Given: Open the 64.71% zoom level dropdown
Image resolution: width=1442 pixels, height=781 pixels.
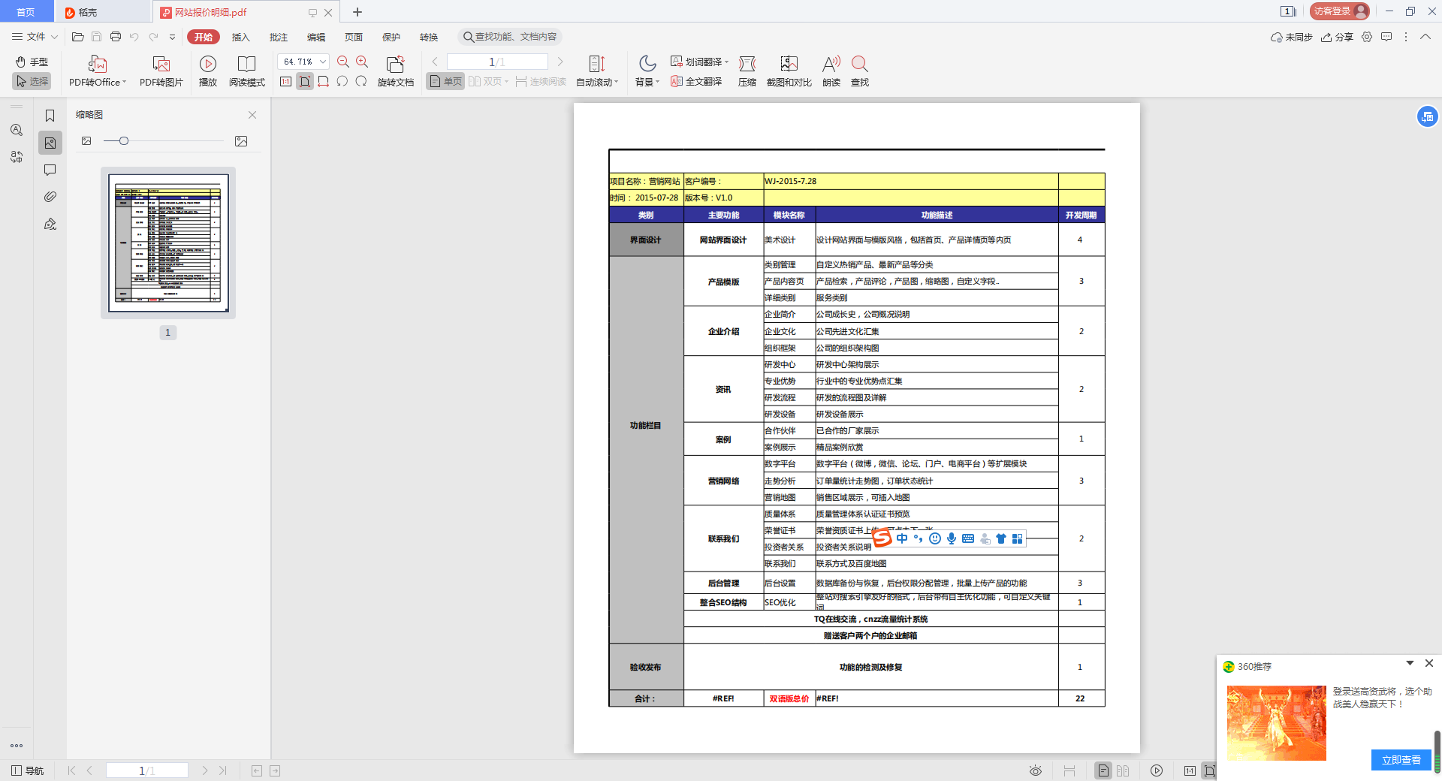Looking at the screenshot, I should [x=323, y=62].
